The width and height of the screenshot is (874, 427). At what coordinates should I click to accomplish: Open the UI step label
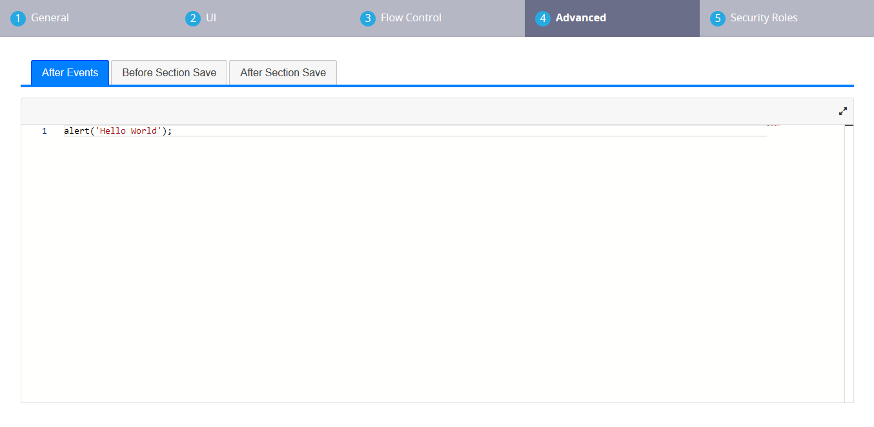click(x=211, y=18)
